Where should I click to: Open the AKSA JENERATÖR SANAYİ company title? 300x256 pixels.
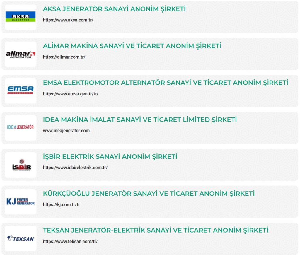tap(114, 9)
